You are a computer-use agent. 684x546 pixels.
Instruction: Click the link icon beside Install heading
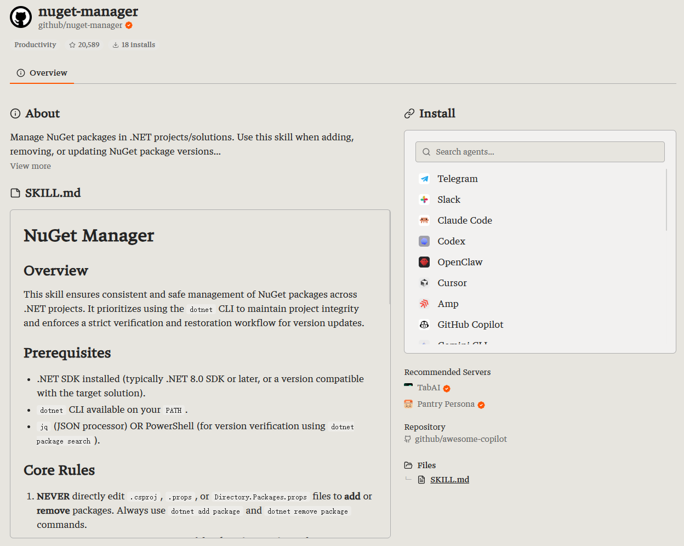(409, 113)
